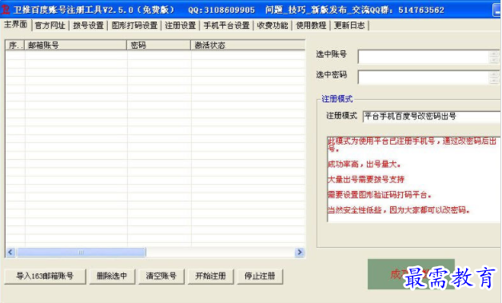Open the 图形打码设置 tab
Screen dimensions: 502x303
tap(134, 26)
